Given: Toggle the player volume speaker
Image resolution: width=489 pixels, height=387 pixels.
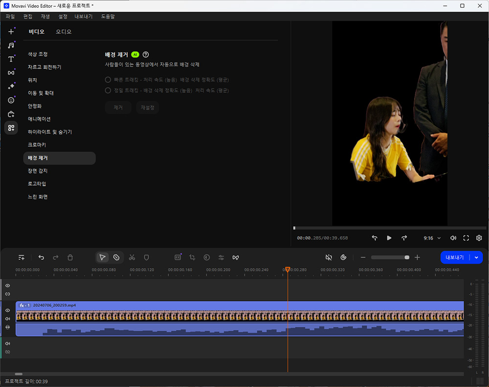Looking at the screenshot, I should tap(453, 238).
